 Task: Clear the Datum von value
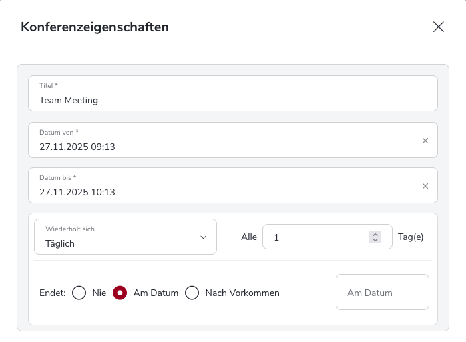pyautogui.click(x=425, y=141)
